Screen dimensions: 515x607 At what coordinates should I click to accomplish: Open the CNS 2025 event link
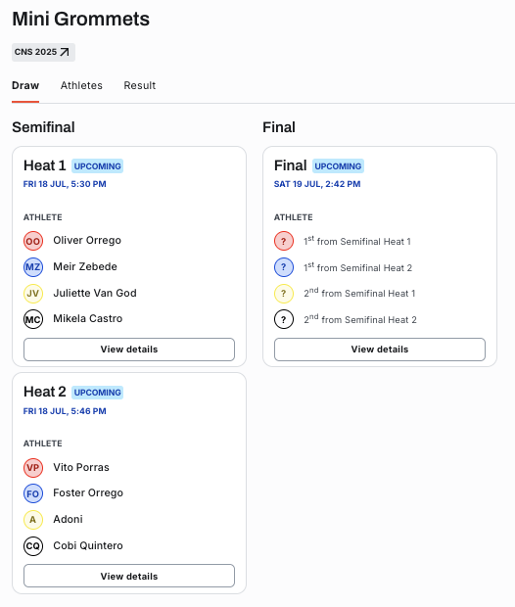(x=43, y=52)
